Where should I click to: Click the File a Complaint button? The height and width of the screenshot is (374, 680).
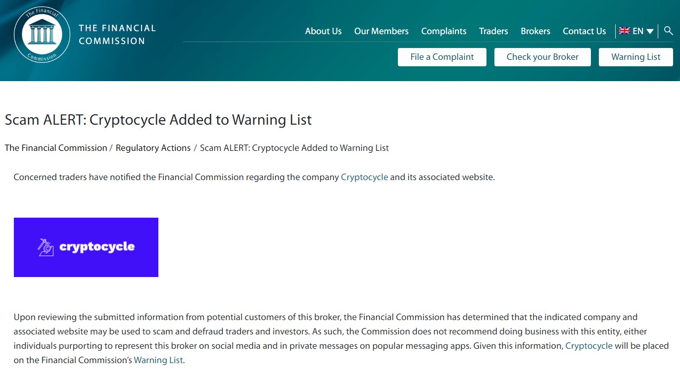point(442,57)
